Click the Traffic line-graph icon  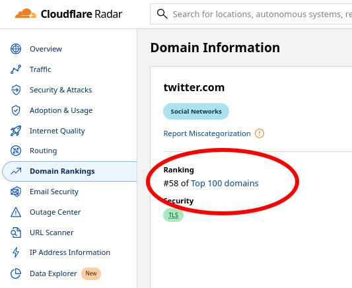(x=16, y=69)
